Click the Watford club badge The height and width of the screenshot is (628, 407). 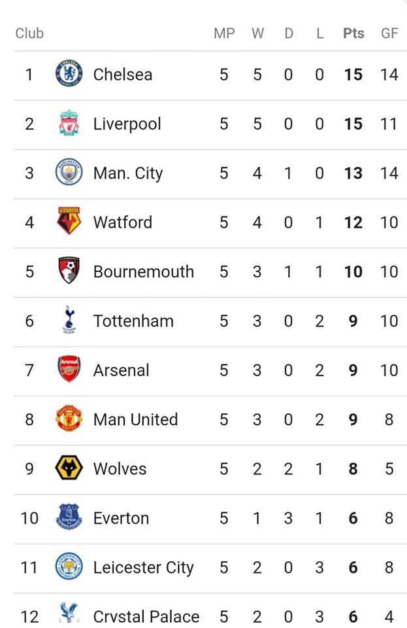click(69, 221)
